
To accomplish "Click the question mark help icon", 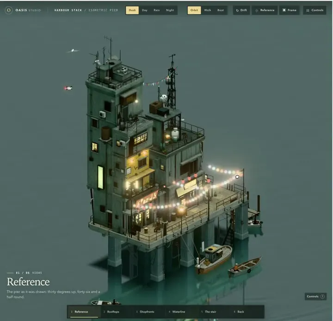I will 322,297.
